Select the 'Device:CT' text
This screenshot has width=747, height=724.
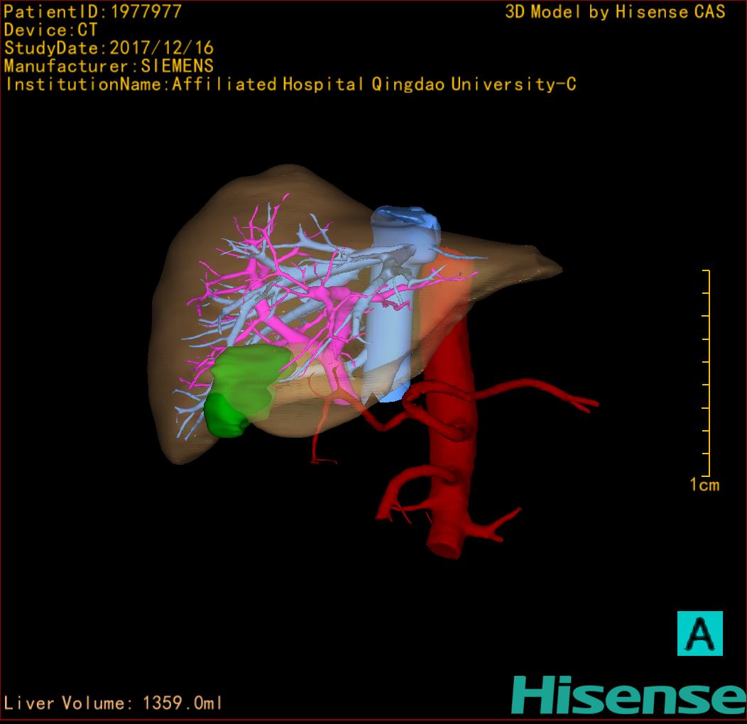coord(50,30)
